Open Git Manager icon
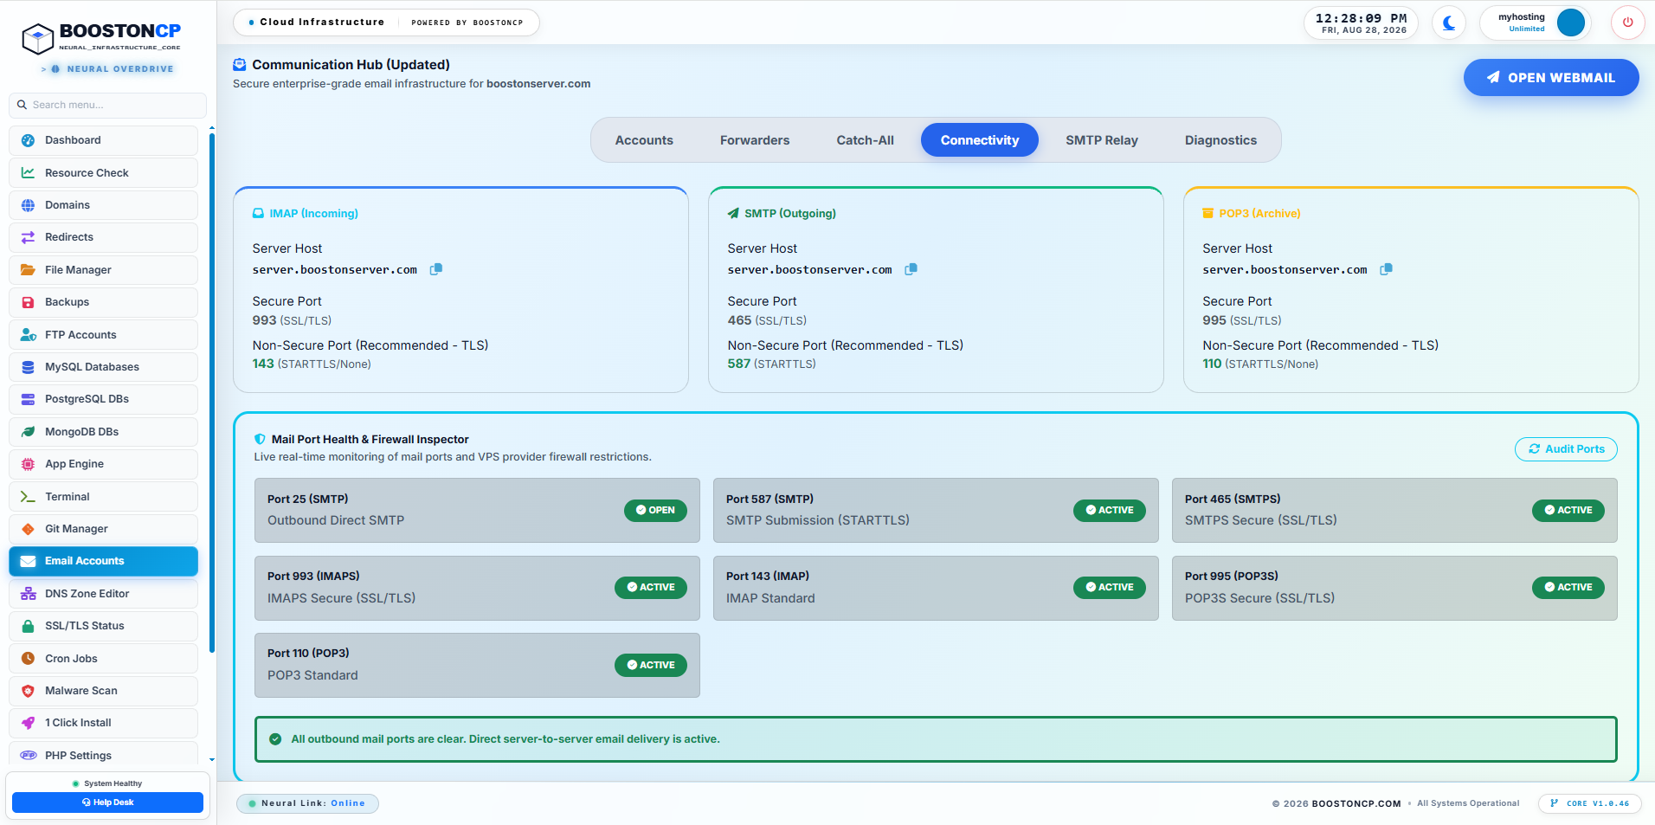This screenshot has height=825, width=1655. pos(28,529)
